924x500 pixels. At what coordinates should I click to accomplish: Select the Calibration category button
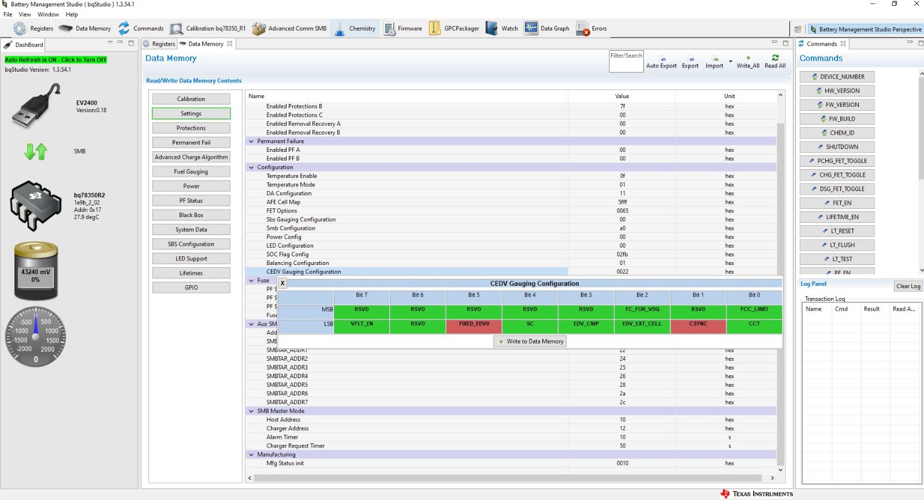tap(191, 99)
